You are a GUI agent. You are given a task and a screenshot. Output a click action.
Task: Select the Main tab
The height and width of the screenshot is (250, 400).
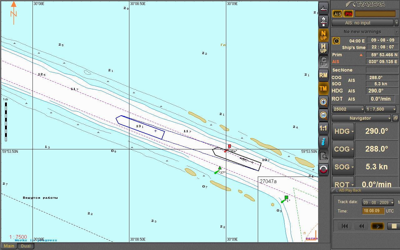[9, 246]
